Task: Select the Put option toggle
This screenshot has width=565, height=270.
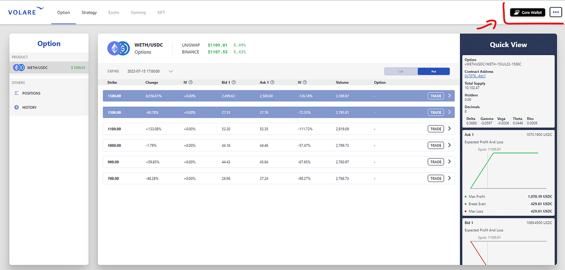Action: [x=433, y=71]
